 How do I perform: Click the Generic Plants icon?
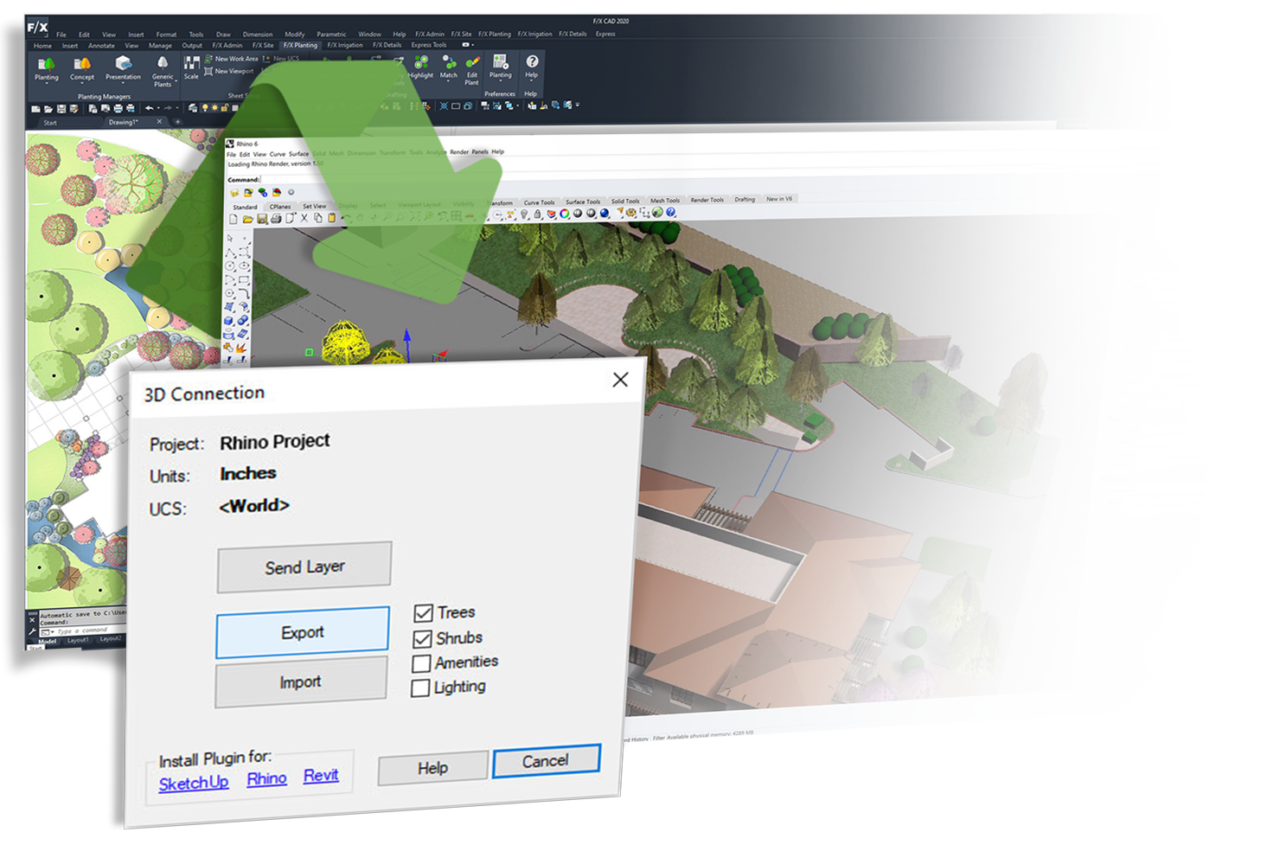click(x=163, y=62)
